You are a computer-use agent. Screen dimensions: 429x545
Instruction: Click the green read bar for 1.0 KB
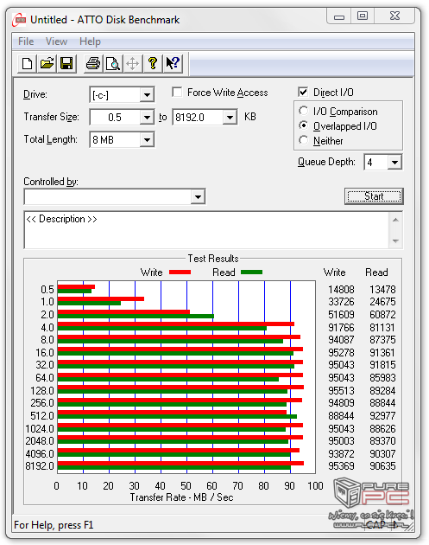point(89,304)
